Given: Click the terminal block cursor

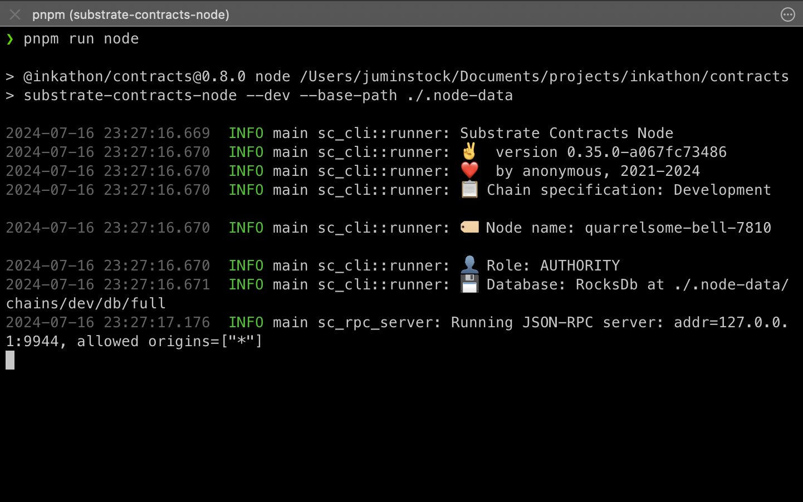Looking at the screenshot, I should [10, 360].
